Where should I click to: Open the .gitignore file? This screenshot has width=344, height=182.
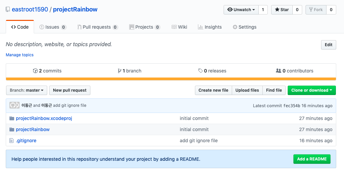[x=26, y=141]
